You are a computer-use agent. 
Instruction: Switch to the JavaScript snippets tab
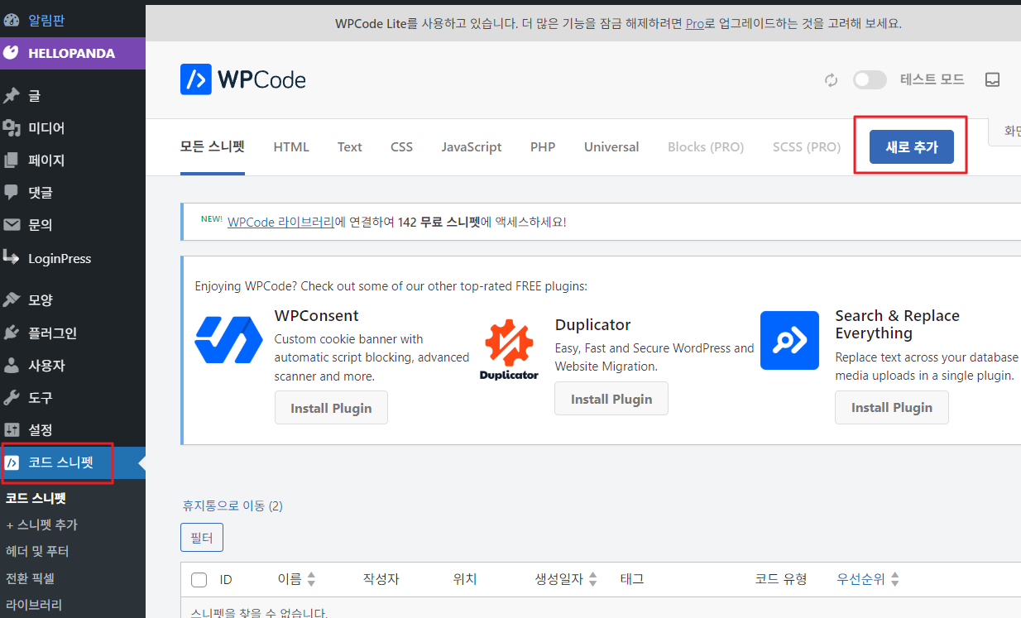[471, 147]
